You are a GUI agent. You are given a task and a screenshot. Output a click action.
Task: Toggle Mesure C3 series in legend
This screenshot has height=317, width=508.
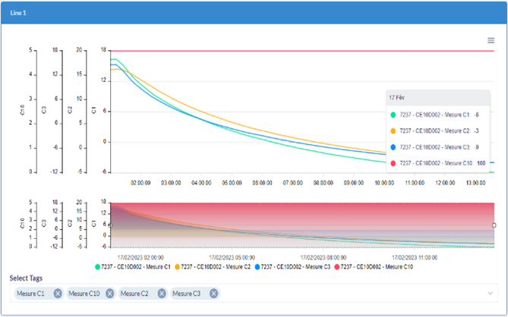[x=294, y=267]
